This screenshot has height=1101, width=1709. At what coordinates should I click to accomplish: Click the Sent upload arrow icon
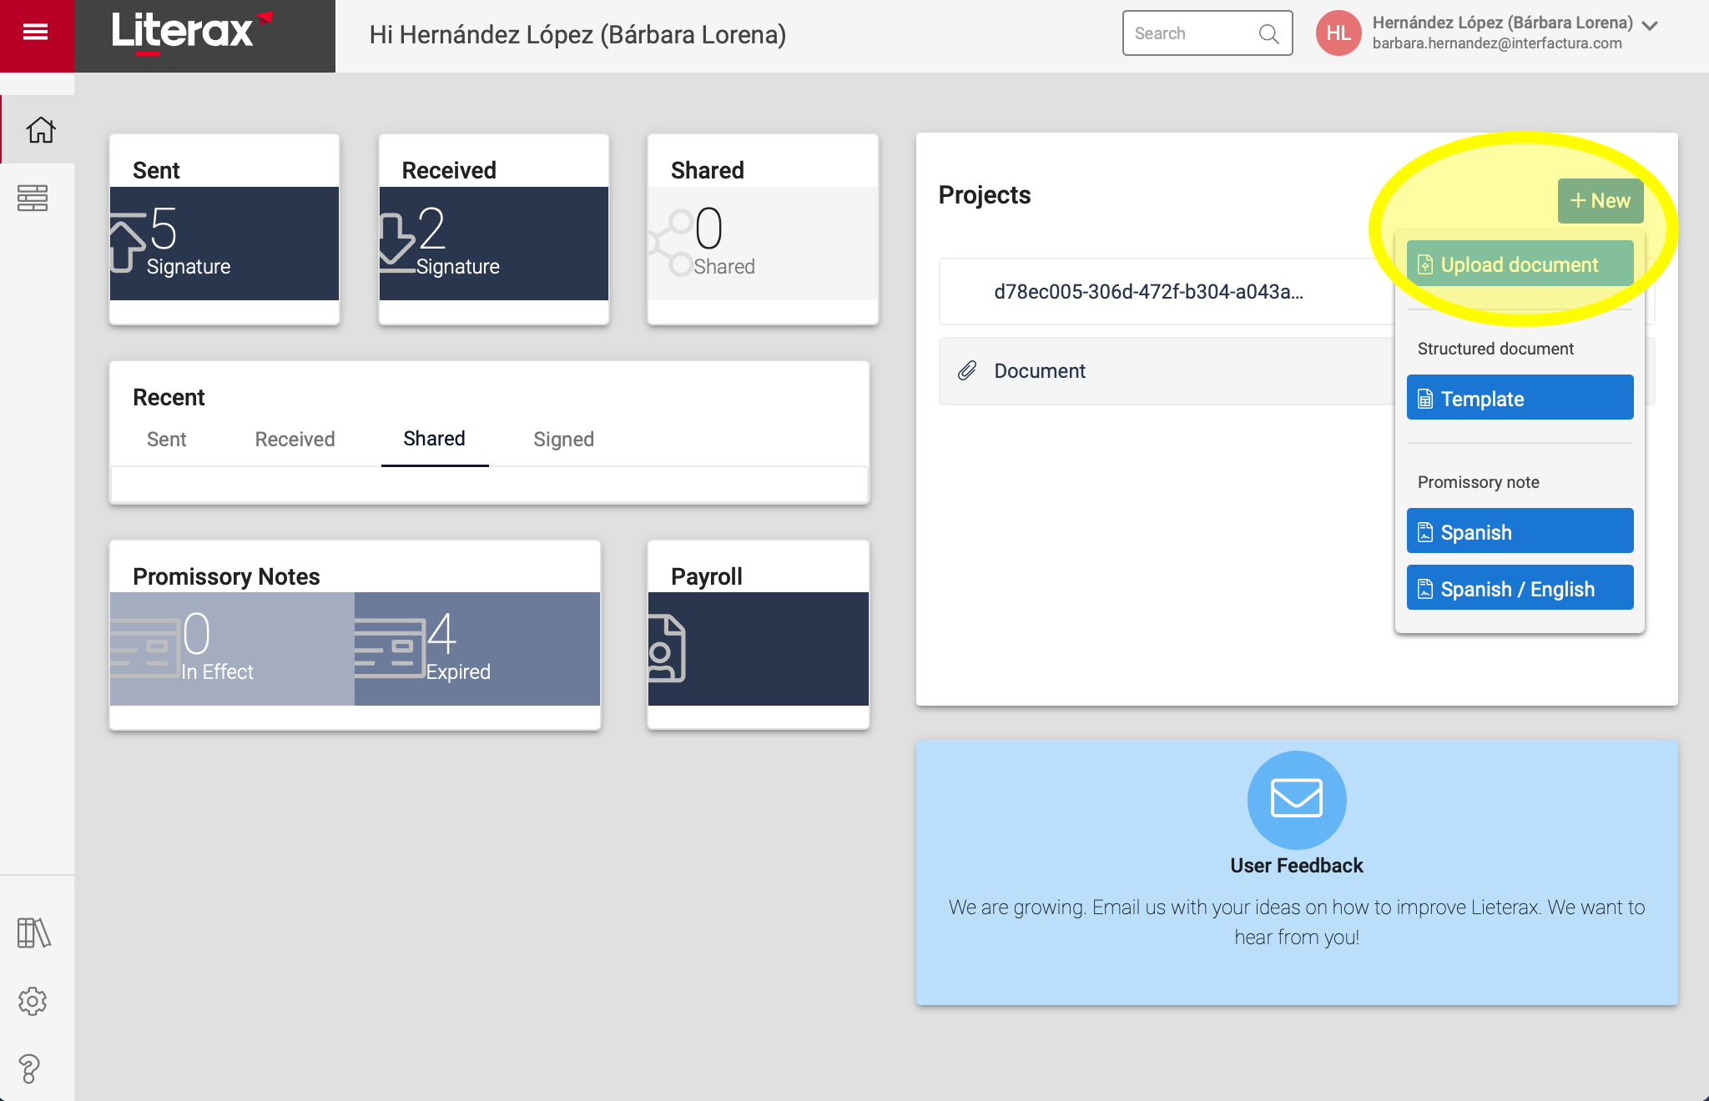pos(128,242)
